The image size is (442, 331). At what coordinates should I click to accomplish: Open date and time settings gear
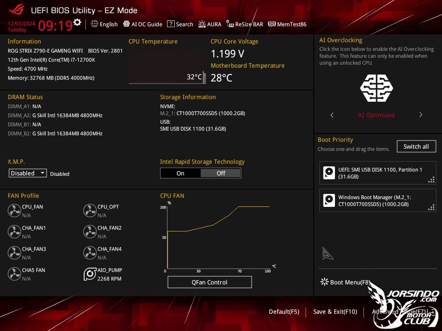click(x=77, y=22)
